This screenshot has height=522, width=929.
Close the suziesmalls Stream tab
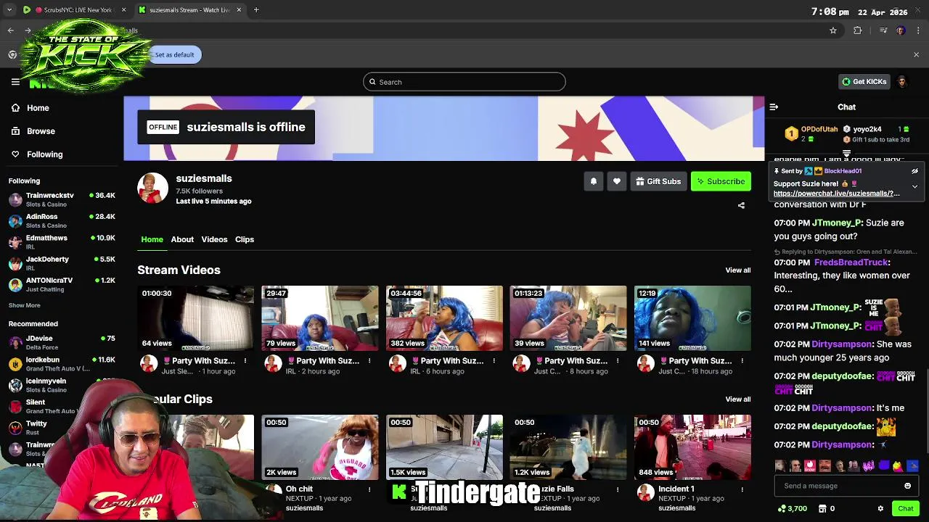pyautogui.click(x=239, y=10)
